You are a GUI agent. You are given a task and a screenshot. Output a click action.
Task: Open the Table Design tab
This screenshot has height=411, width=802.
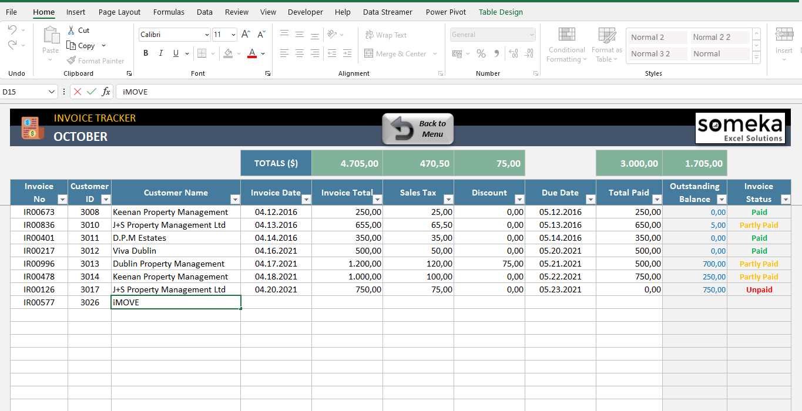501,12
